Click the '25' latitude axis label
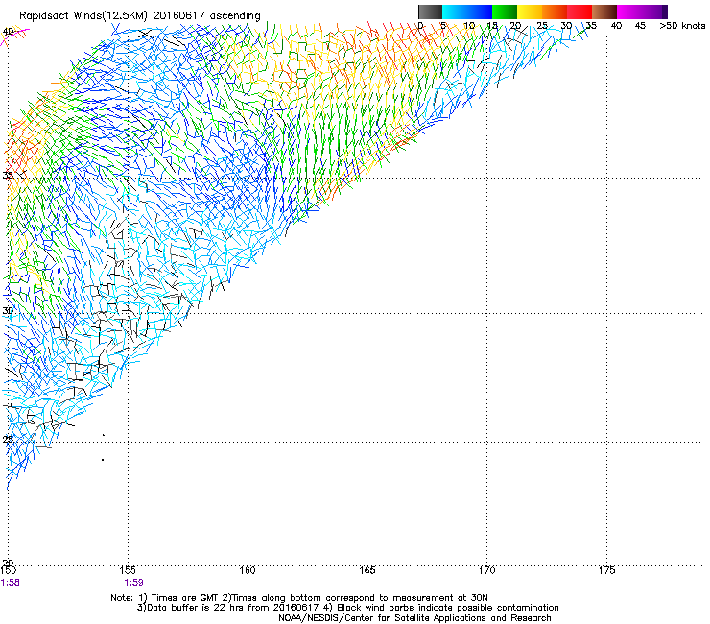Screen dimensions: 710x624 8,440
